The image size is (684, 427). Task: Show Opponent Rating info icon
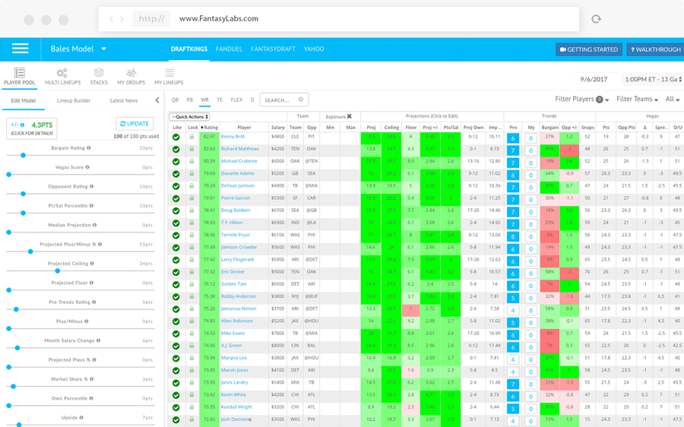coord(91,186)
